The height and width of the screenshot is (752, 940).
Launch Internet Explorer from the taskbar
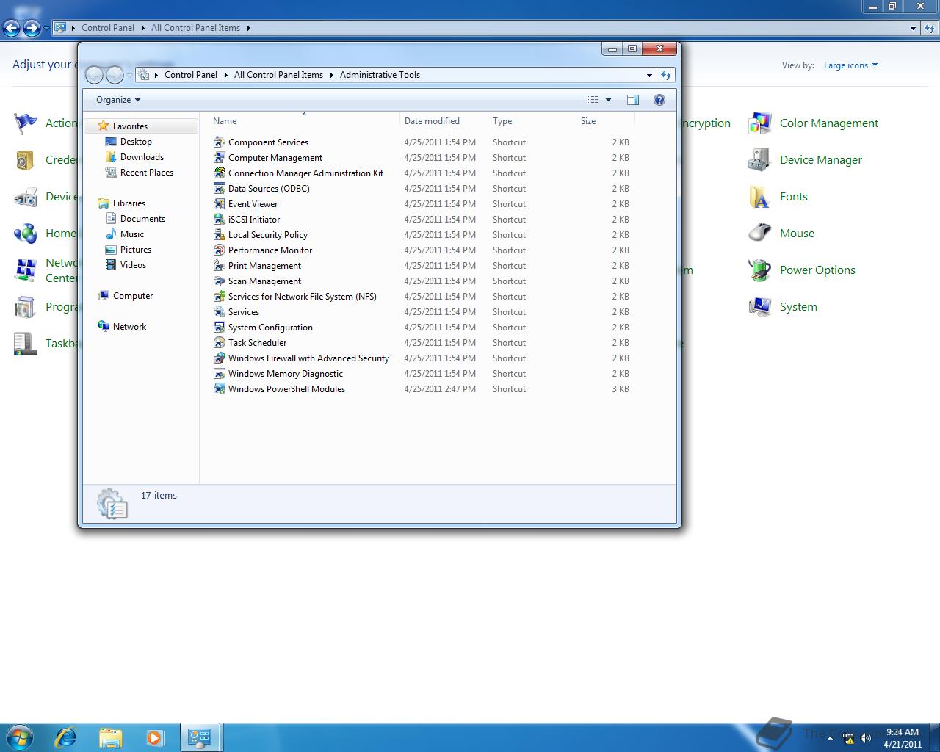tap(66, 737)
